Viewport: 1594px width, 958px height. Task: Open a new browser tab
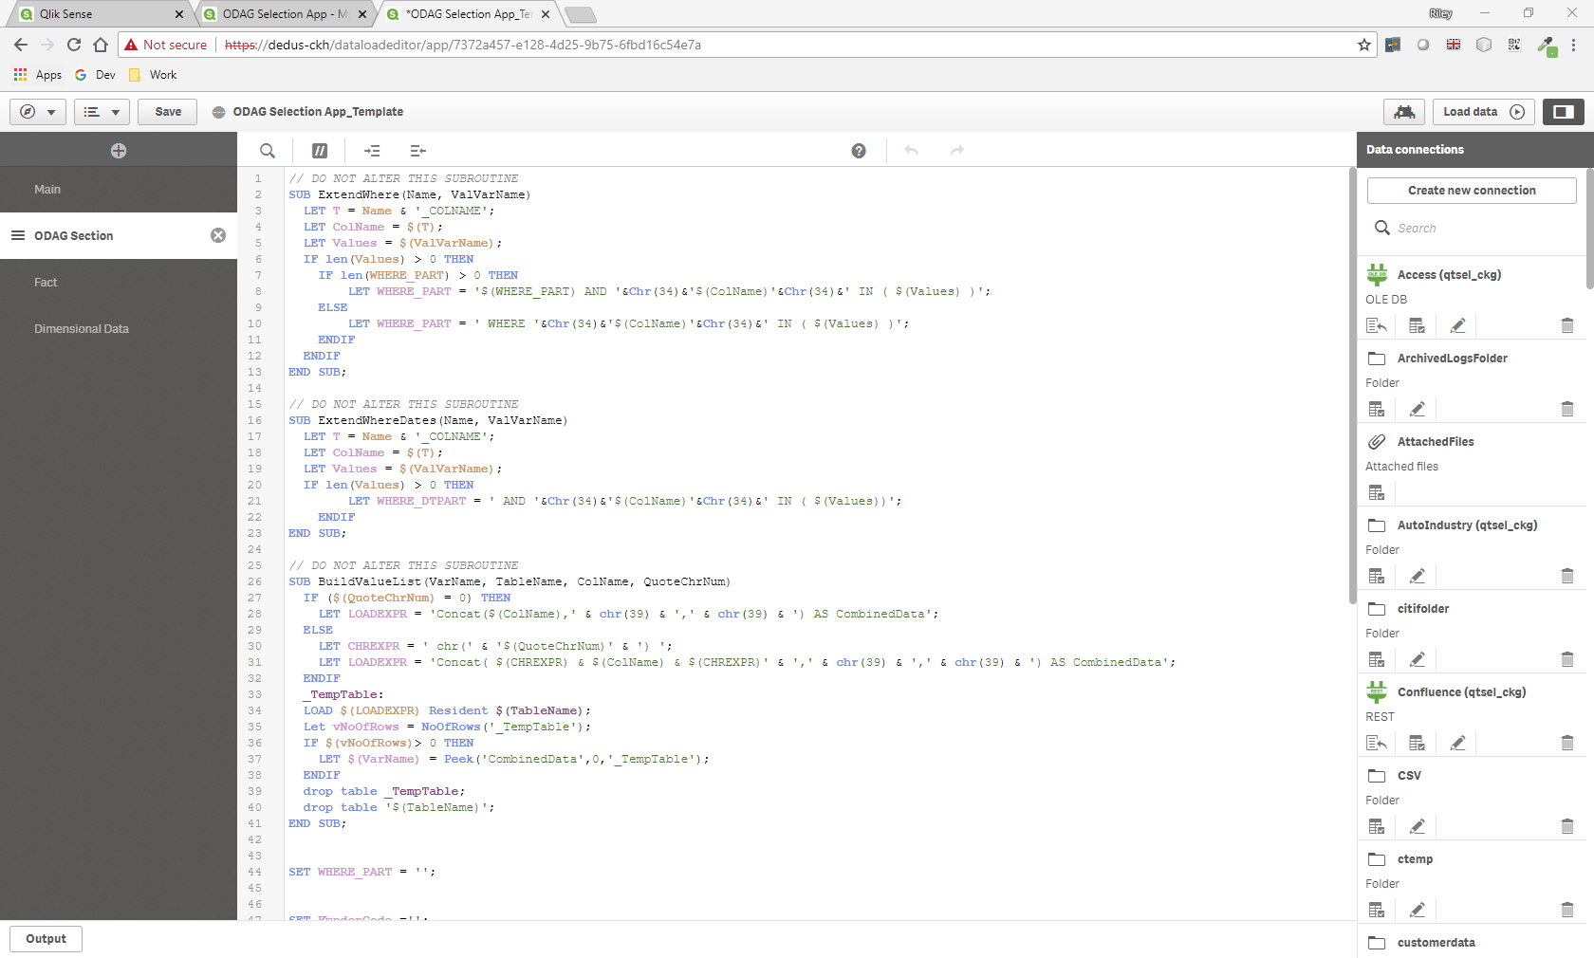tap(580, 14)
